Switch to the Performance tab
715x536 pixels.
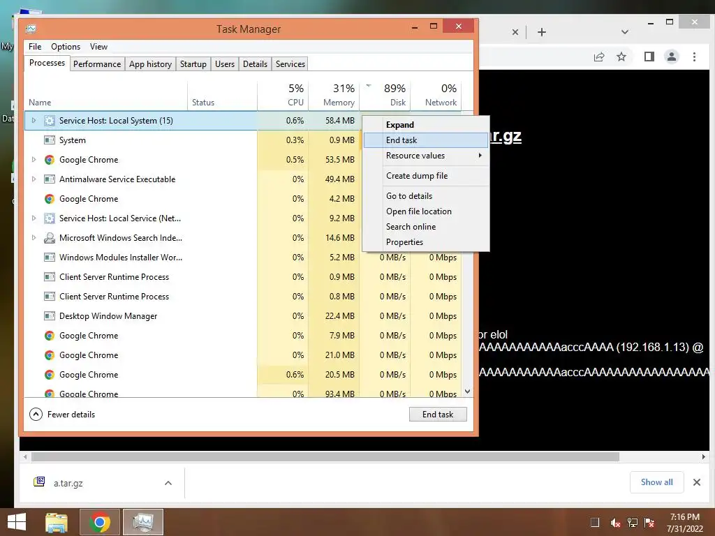[x=97, y=64]
